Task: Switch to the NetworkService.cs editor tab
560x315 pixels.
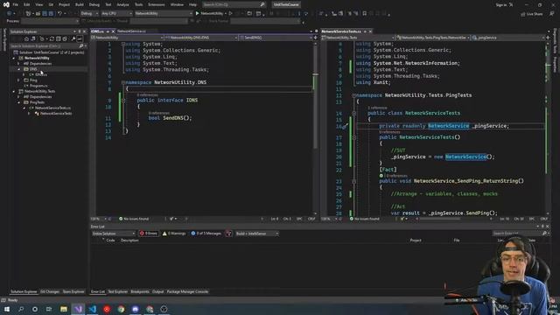Action: coord(131,31)
